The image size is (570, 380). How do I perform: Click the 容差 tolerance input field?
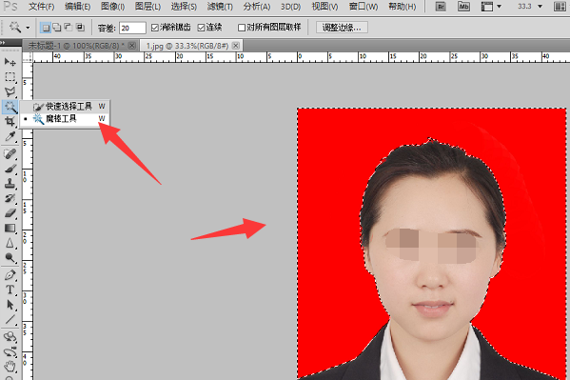132,28
